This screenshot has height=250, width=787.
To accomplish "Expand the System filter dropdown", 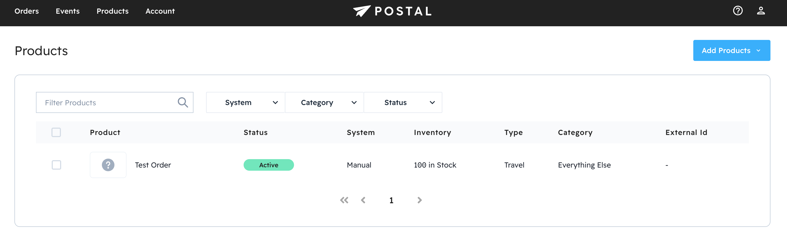I will point(245,102).
